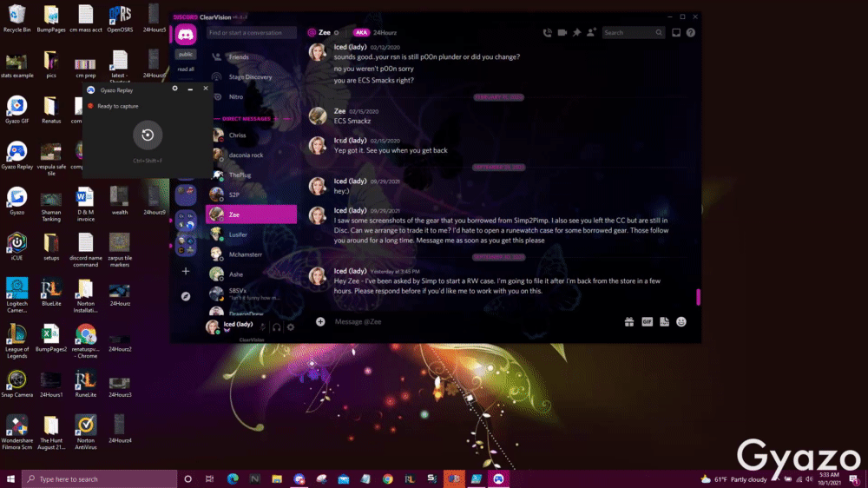Click read all button
Screen dimensions: 868x488
[x=186, y=69]
